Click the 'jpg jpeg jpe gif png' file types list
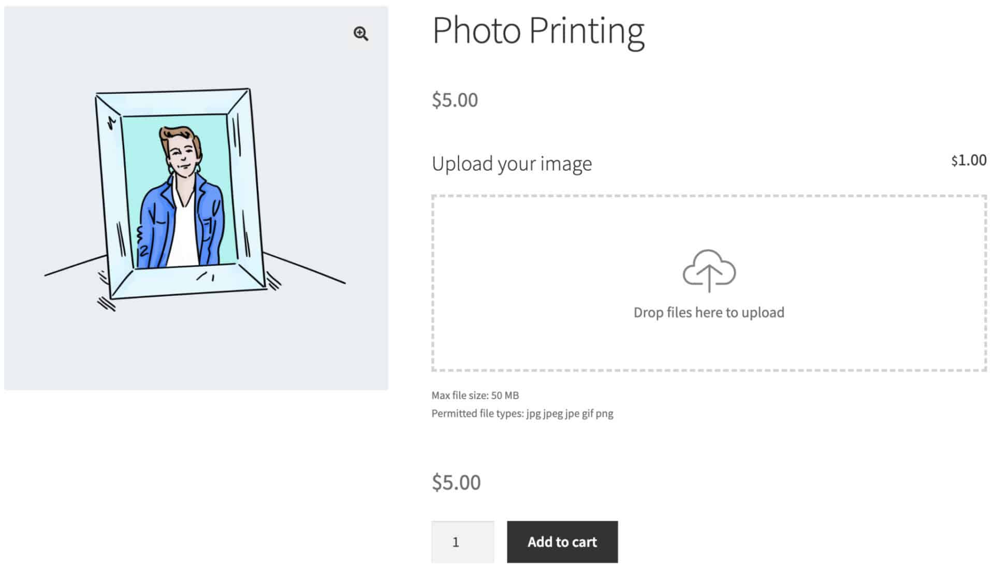This screenshot has width=994, height=569. (x=569, y=413)
